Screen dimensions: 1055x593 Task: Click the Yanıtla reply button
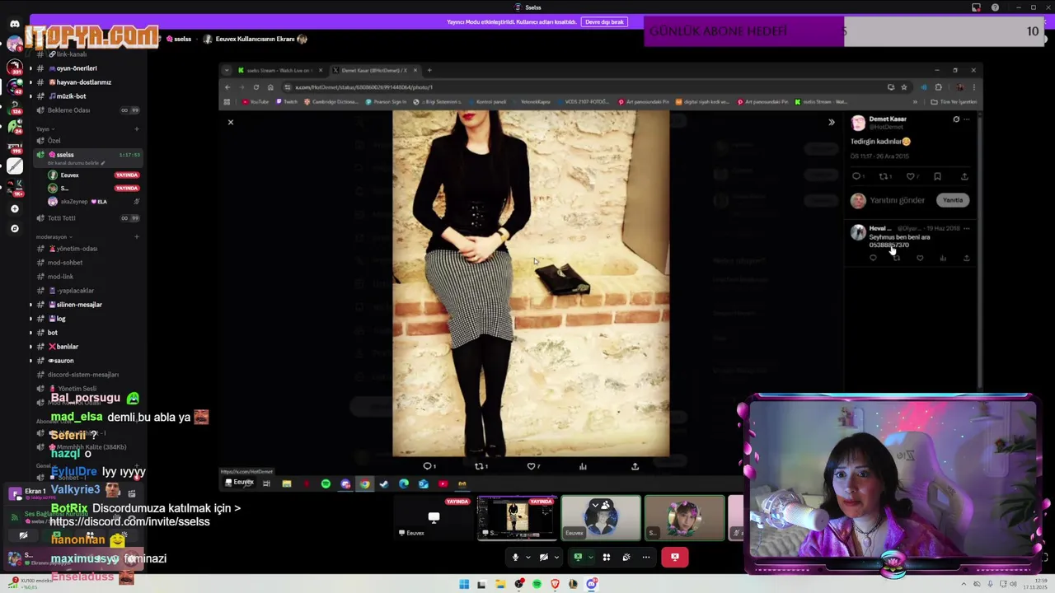[952, 200]
